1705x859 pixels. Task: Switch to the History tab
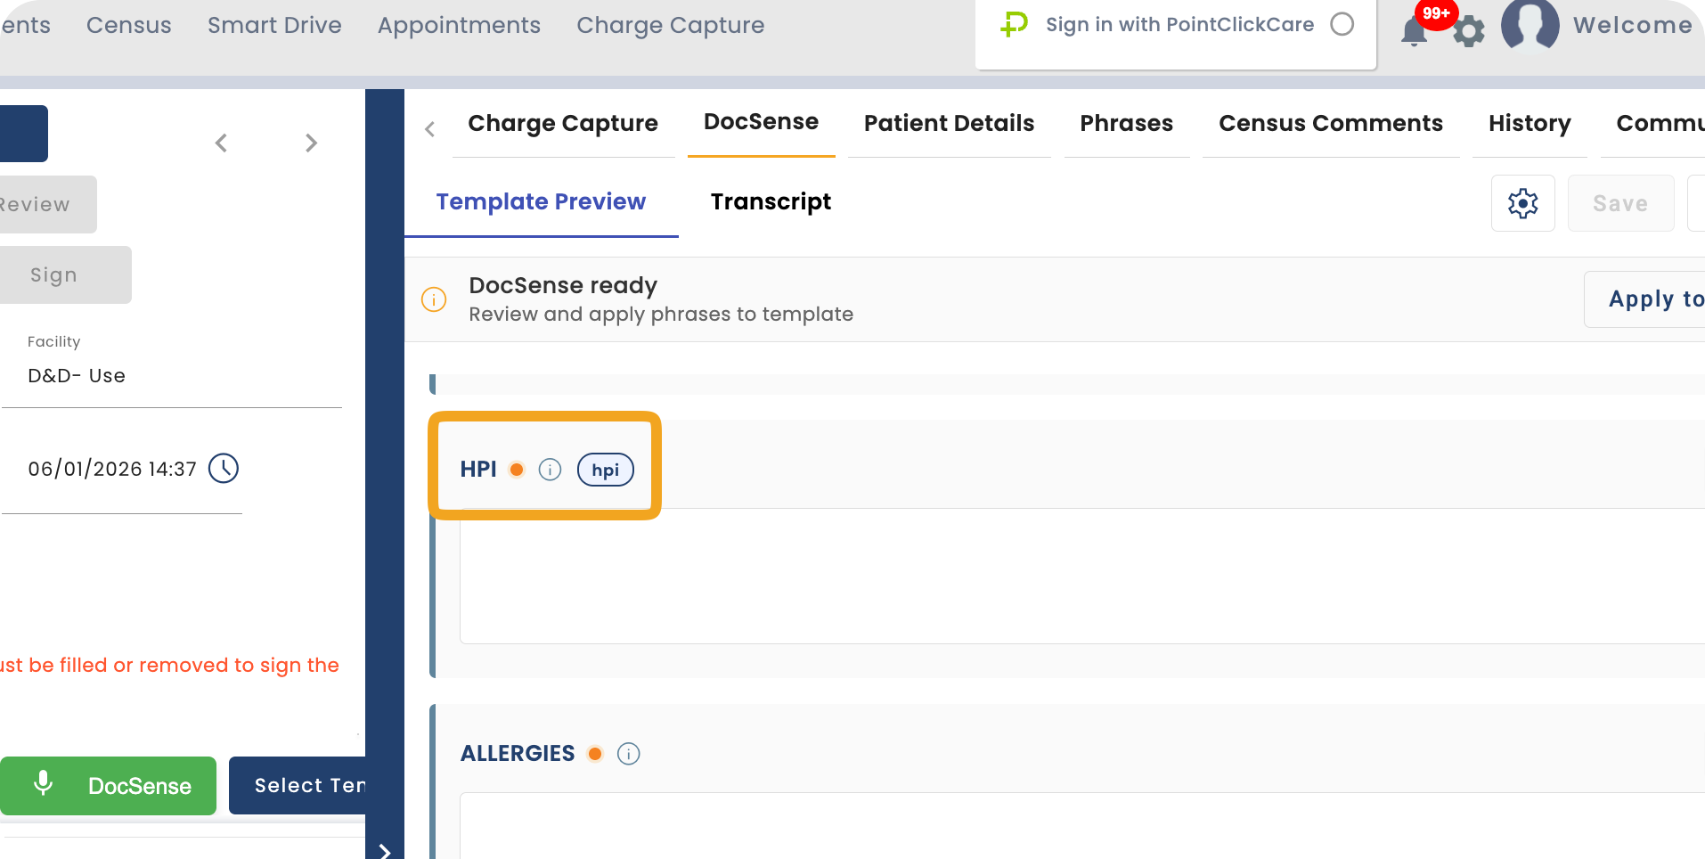(x=1530, y=124)
